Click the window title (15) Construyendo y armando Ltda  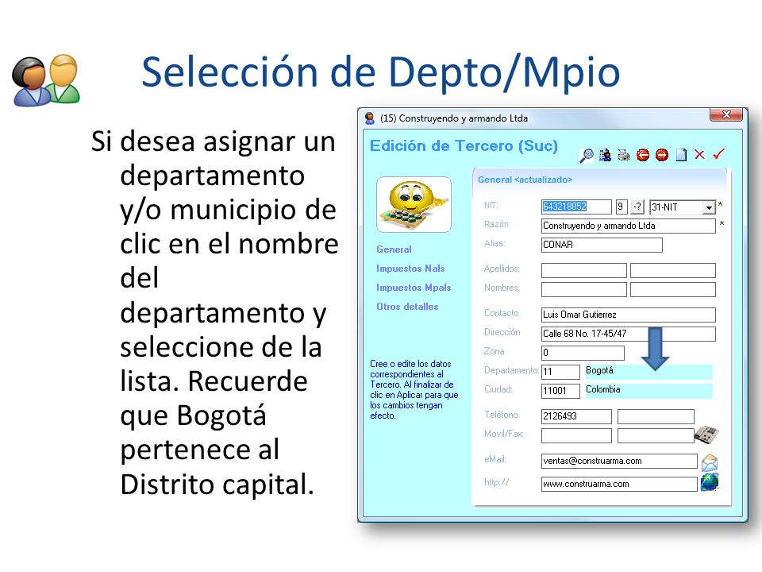(x=454, y=118)
